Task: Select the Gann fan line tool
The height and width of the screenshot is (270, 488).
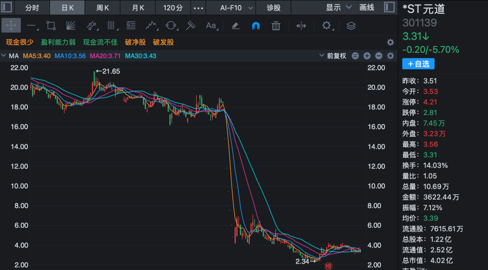Action: coord(71,25)
